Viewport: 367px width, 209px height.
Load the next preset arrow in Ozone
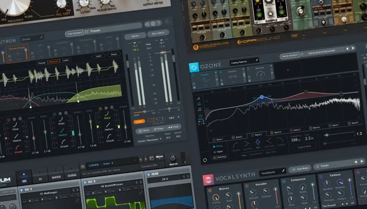point(353,48)
